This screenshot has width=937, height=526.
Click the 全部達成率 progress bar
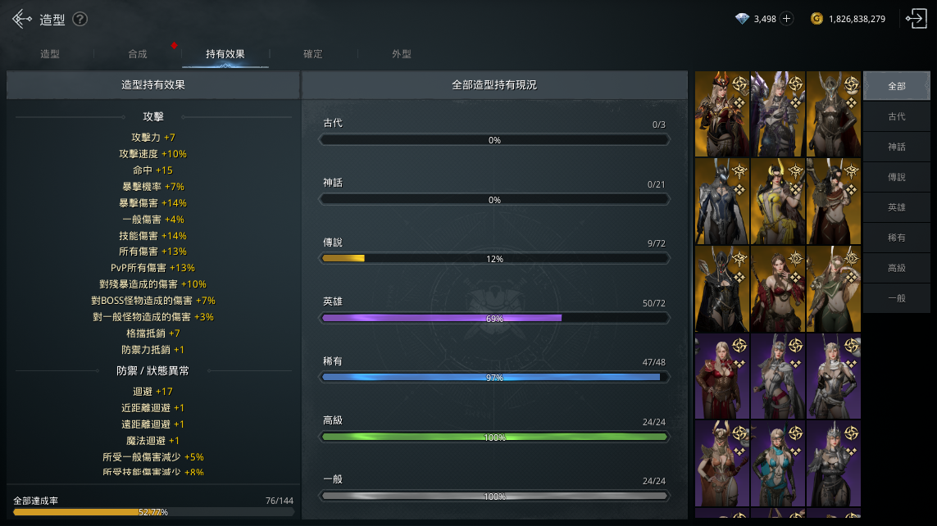coord(153,512)
